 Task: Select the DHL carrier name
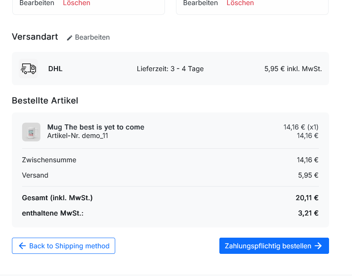click(x=55, y=69)
